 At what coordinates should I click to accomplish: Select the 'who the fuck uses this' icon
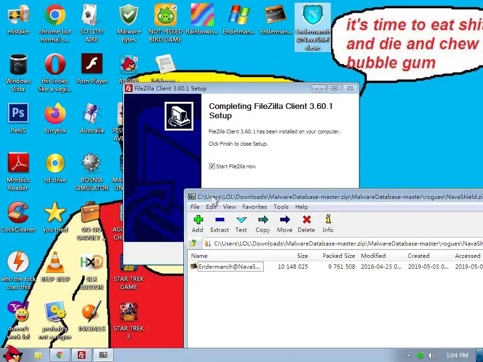[18, 271]
